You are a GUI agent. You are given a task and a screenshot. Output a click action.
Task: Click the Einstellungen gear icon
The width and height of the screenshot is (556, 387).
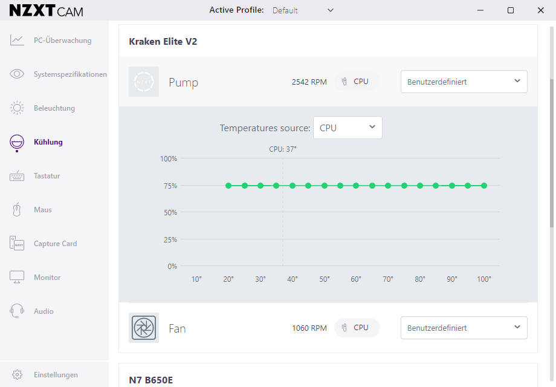17,375
